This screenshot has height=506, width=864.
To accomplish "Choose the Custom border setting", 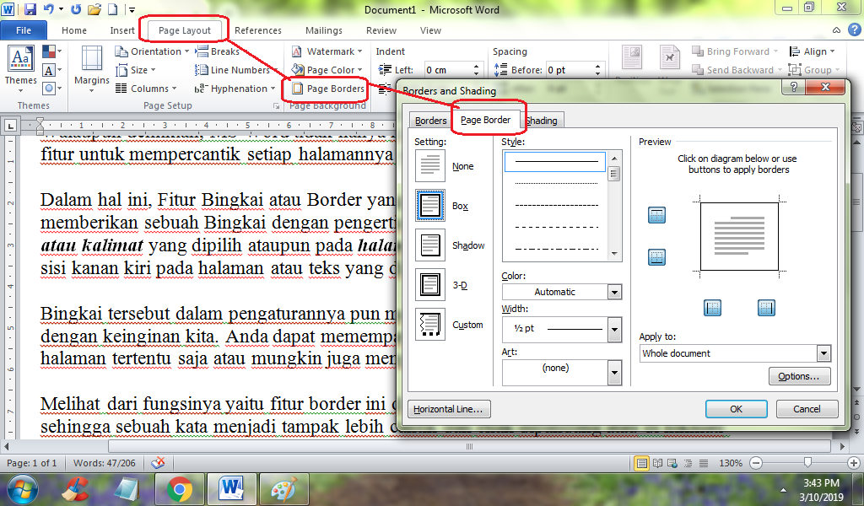I will point(429,325).
